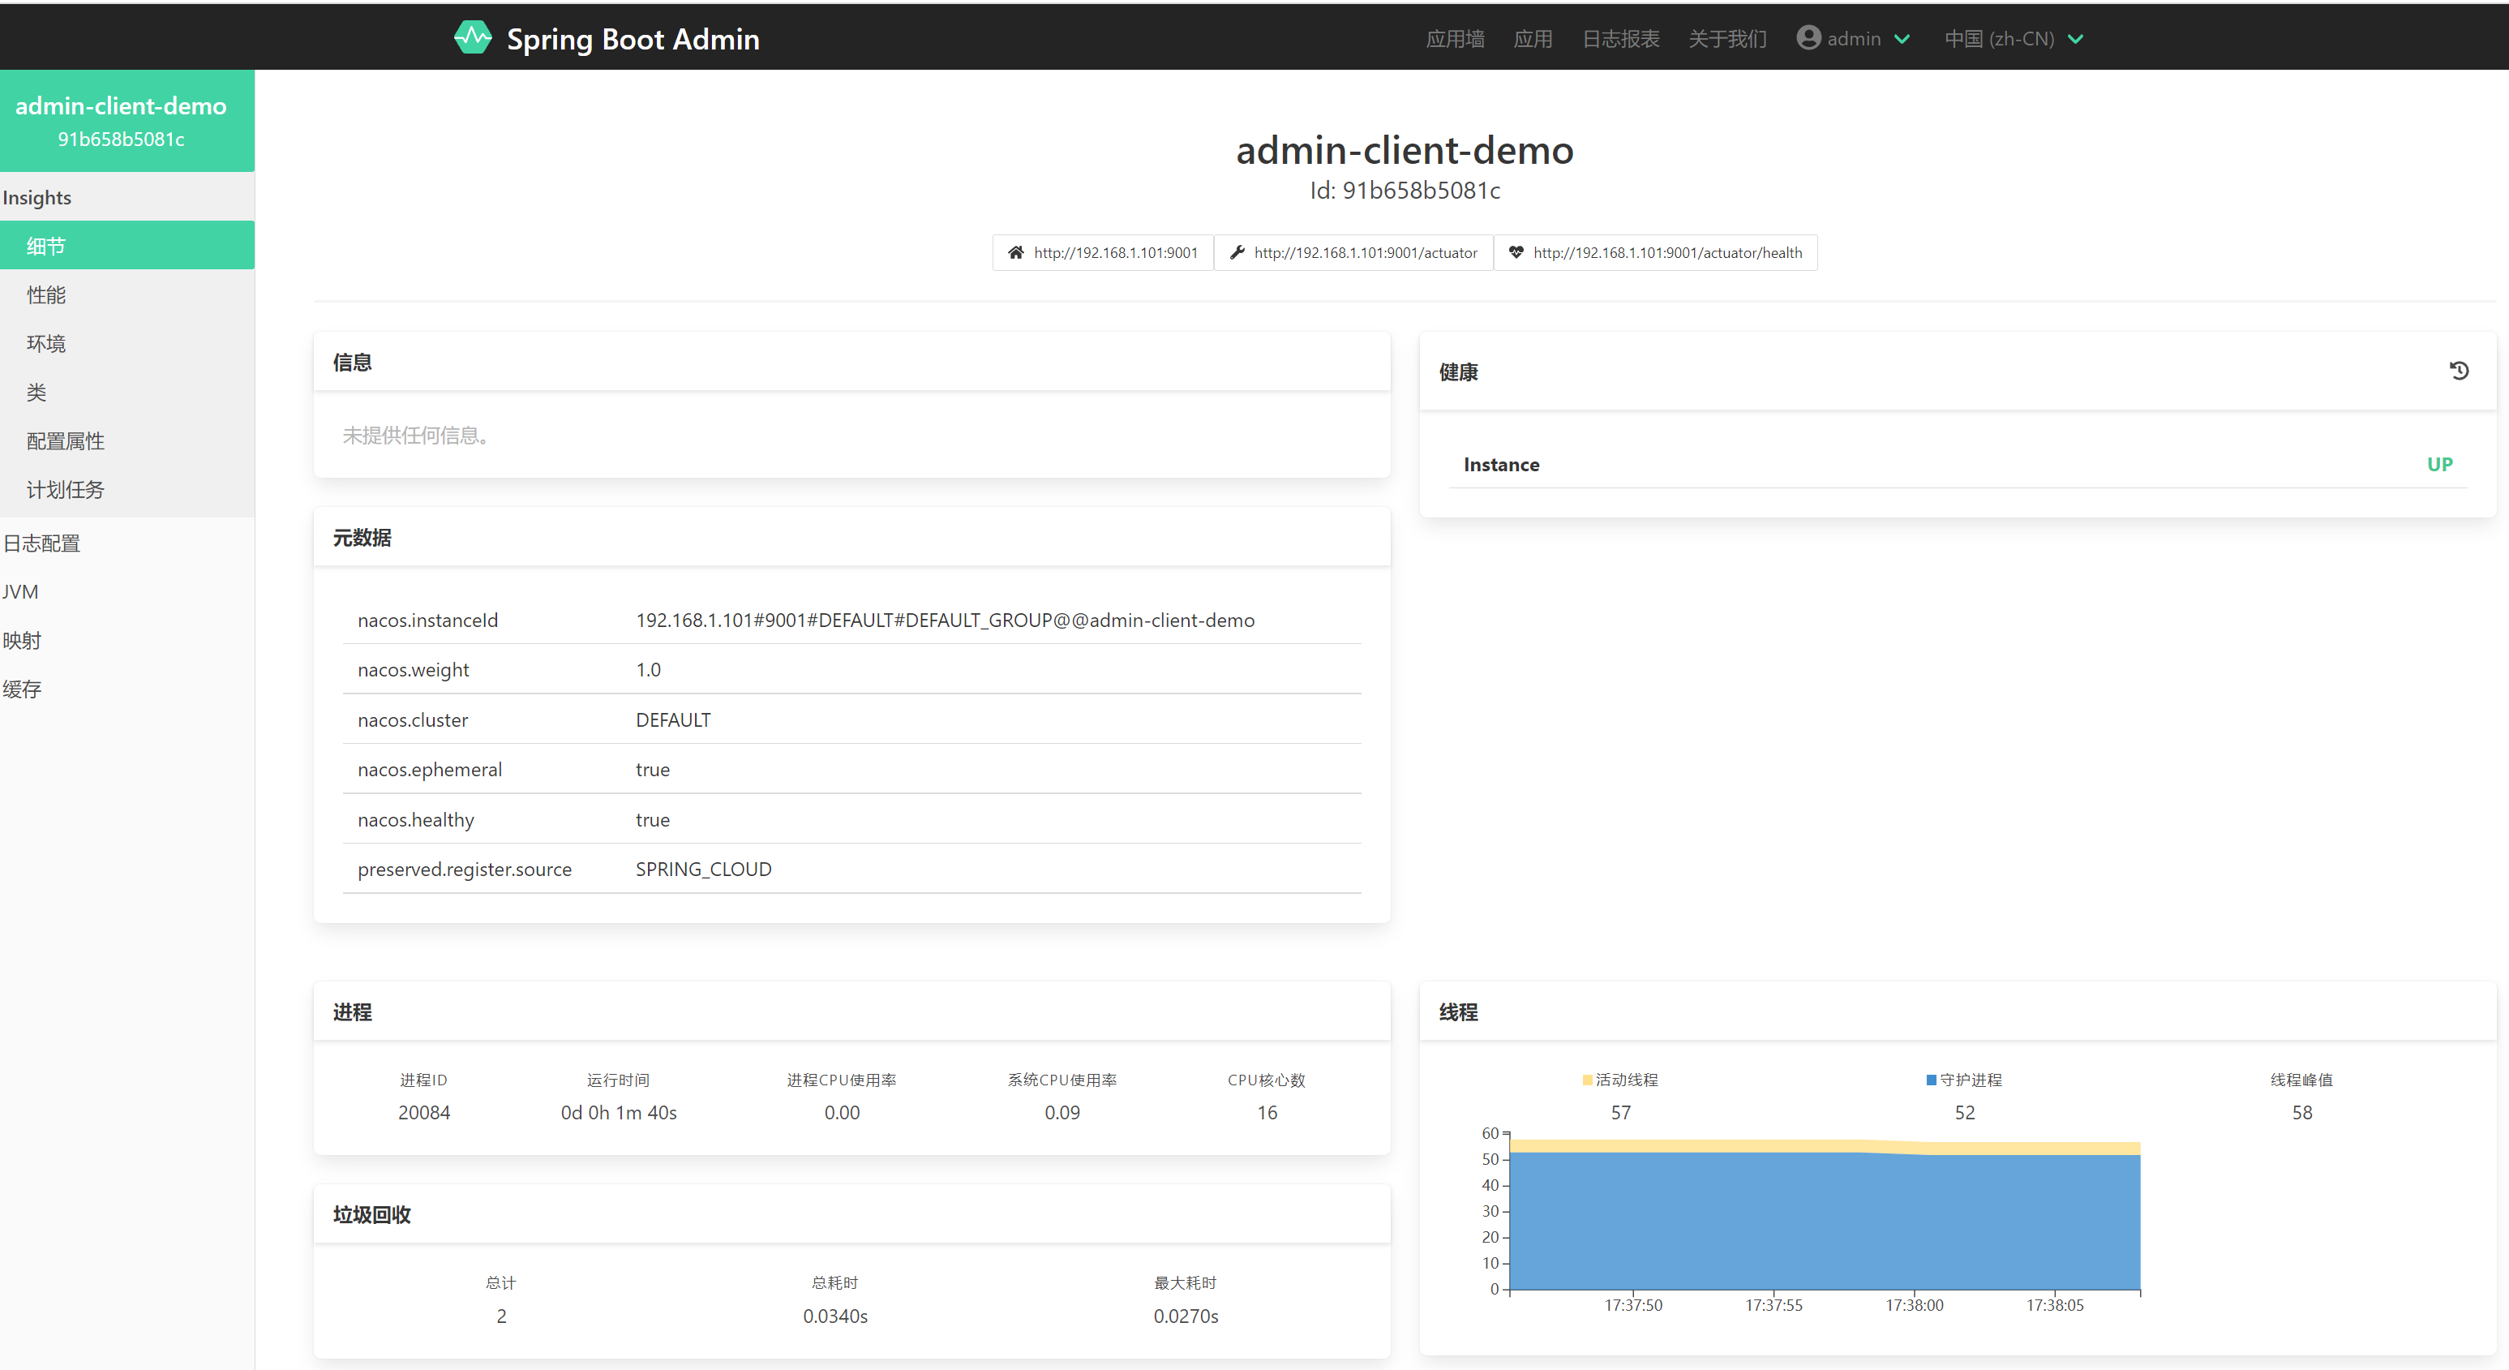Open the 应用墙 menu item
2509x1370 pixels.
click(x=1455, y=39)
